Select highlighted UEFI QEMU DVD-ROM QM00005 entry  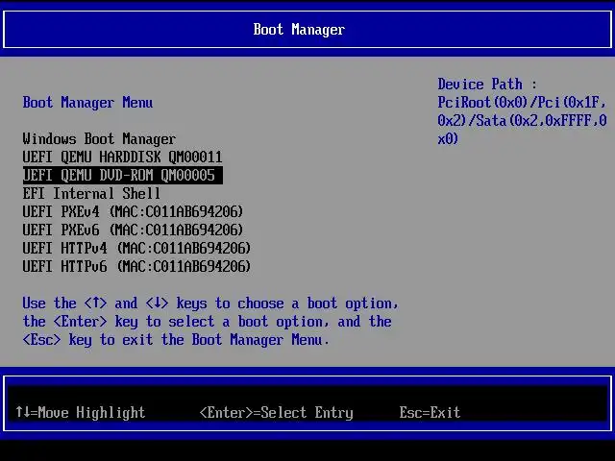click(x=123, y=175)
